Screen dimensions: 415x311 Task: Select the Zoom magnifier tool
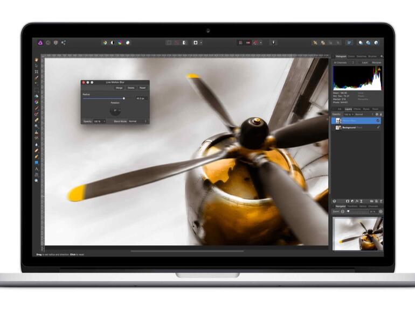[37, 181]
